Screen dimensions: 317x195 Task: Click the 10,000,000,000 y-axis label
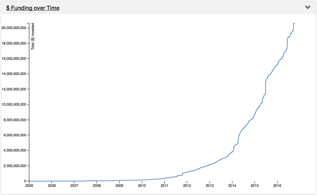point(14,104)
